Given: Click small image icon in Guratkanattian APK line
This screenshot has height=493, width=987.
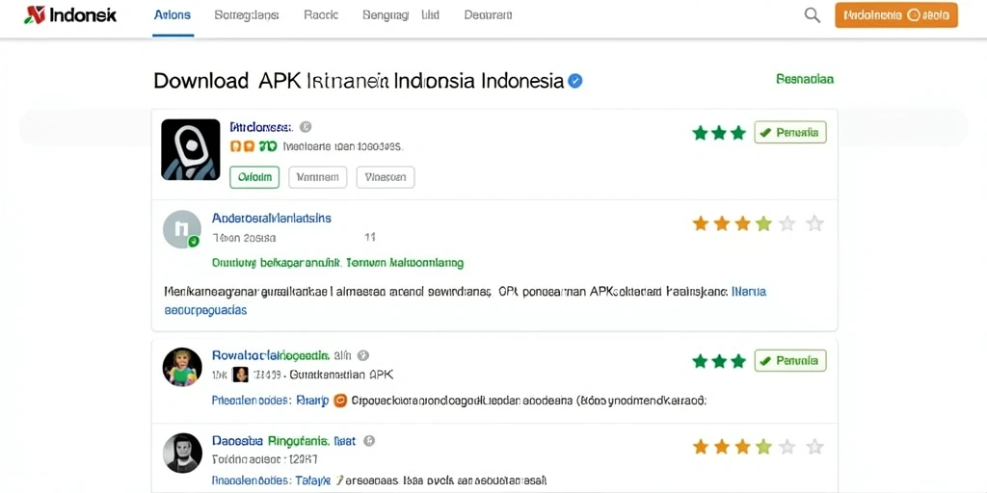Looking at the screenshot, I should coord(240,375).
